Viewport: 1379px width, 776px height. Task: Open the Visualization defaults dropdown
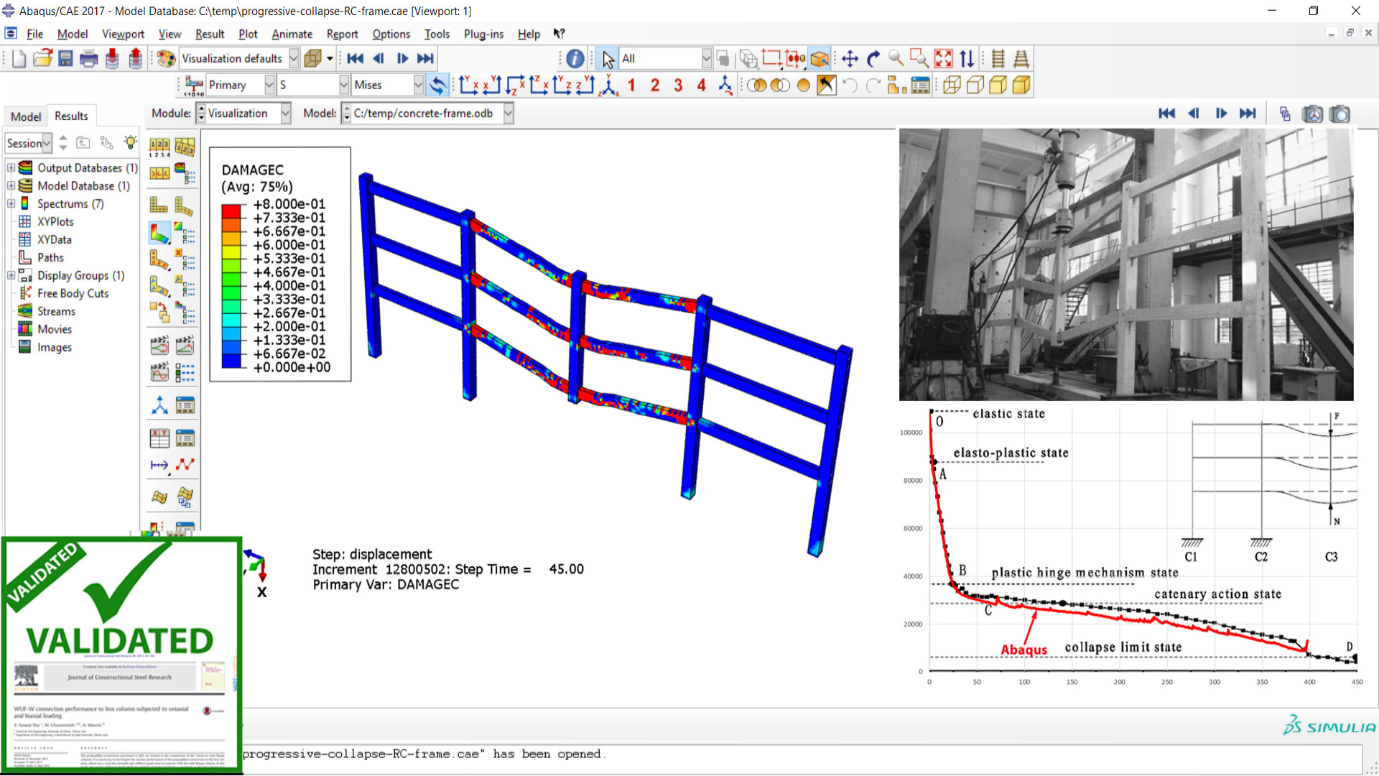(x=294, y=59)
